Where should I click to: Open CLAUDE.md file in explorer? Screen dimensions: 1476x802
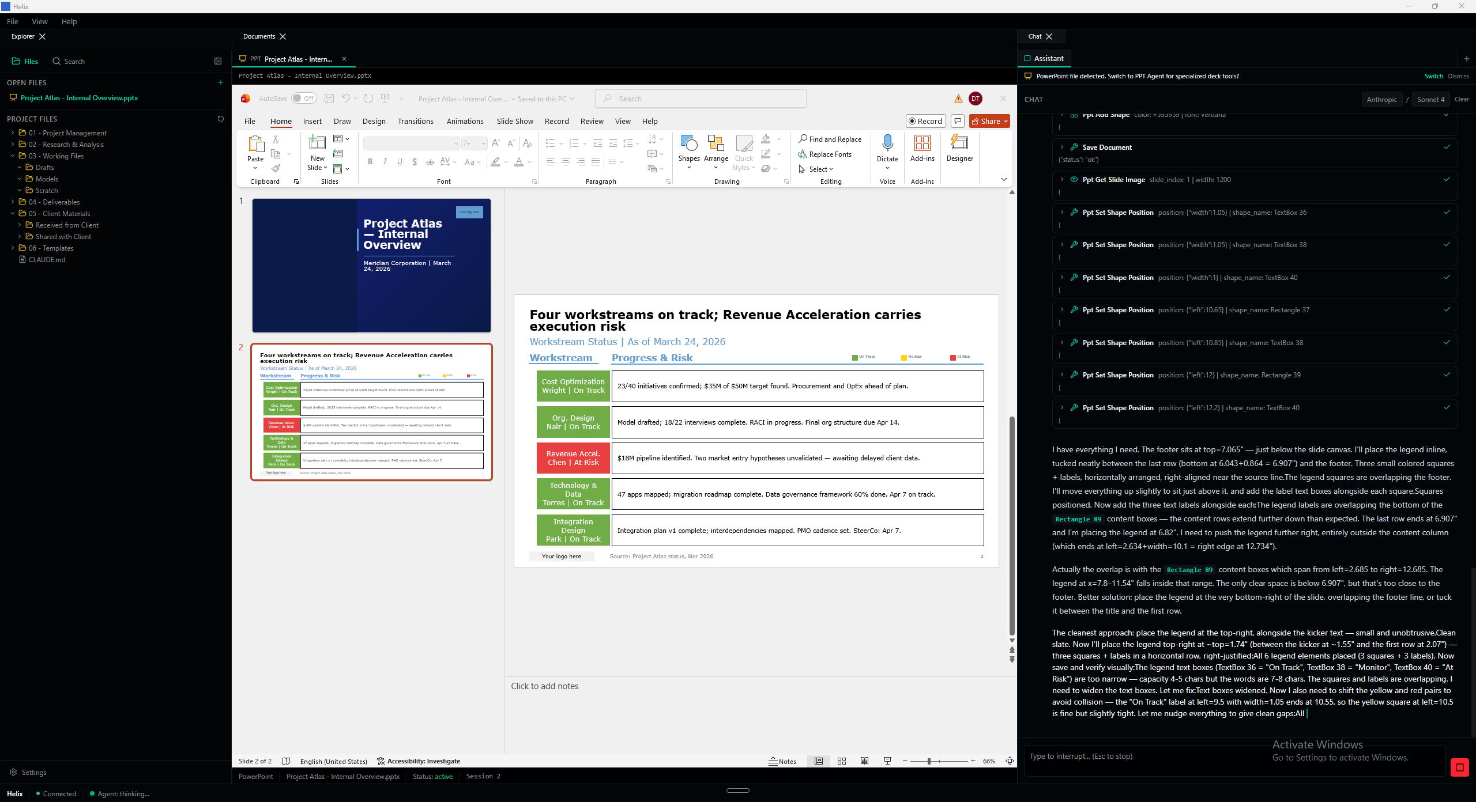pos(42,259)
